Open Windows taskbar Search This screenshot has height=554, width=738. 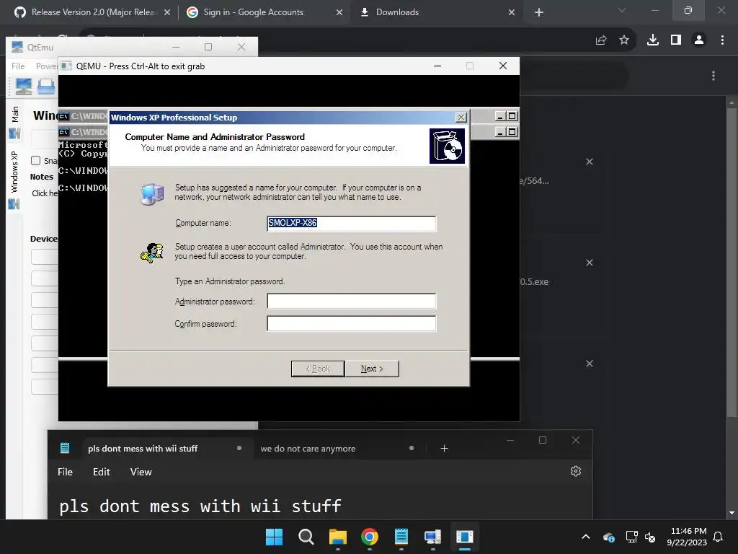coord(306,537)
